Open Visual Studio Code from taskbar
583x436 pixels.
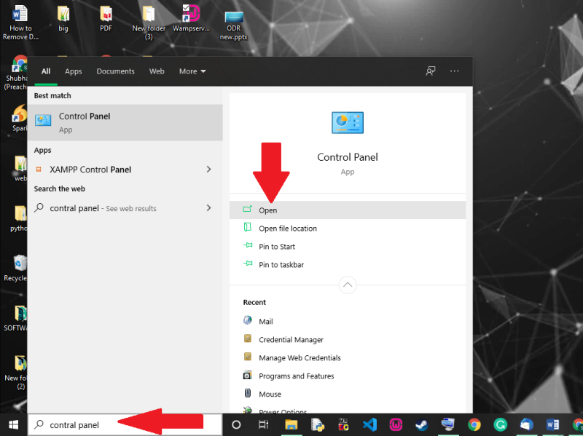click(x=369, y=425)
